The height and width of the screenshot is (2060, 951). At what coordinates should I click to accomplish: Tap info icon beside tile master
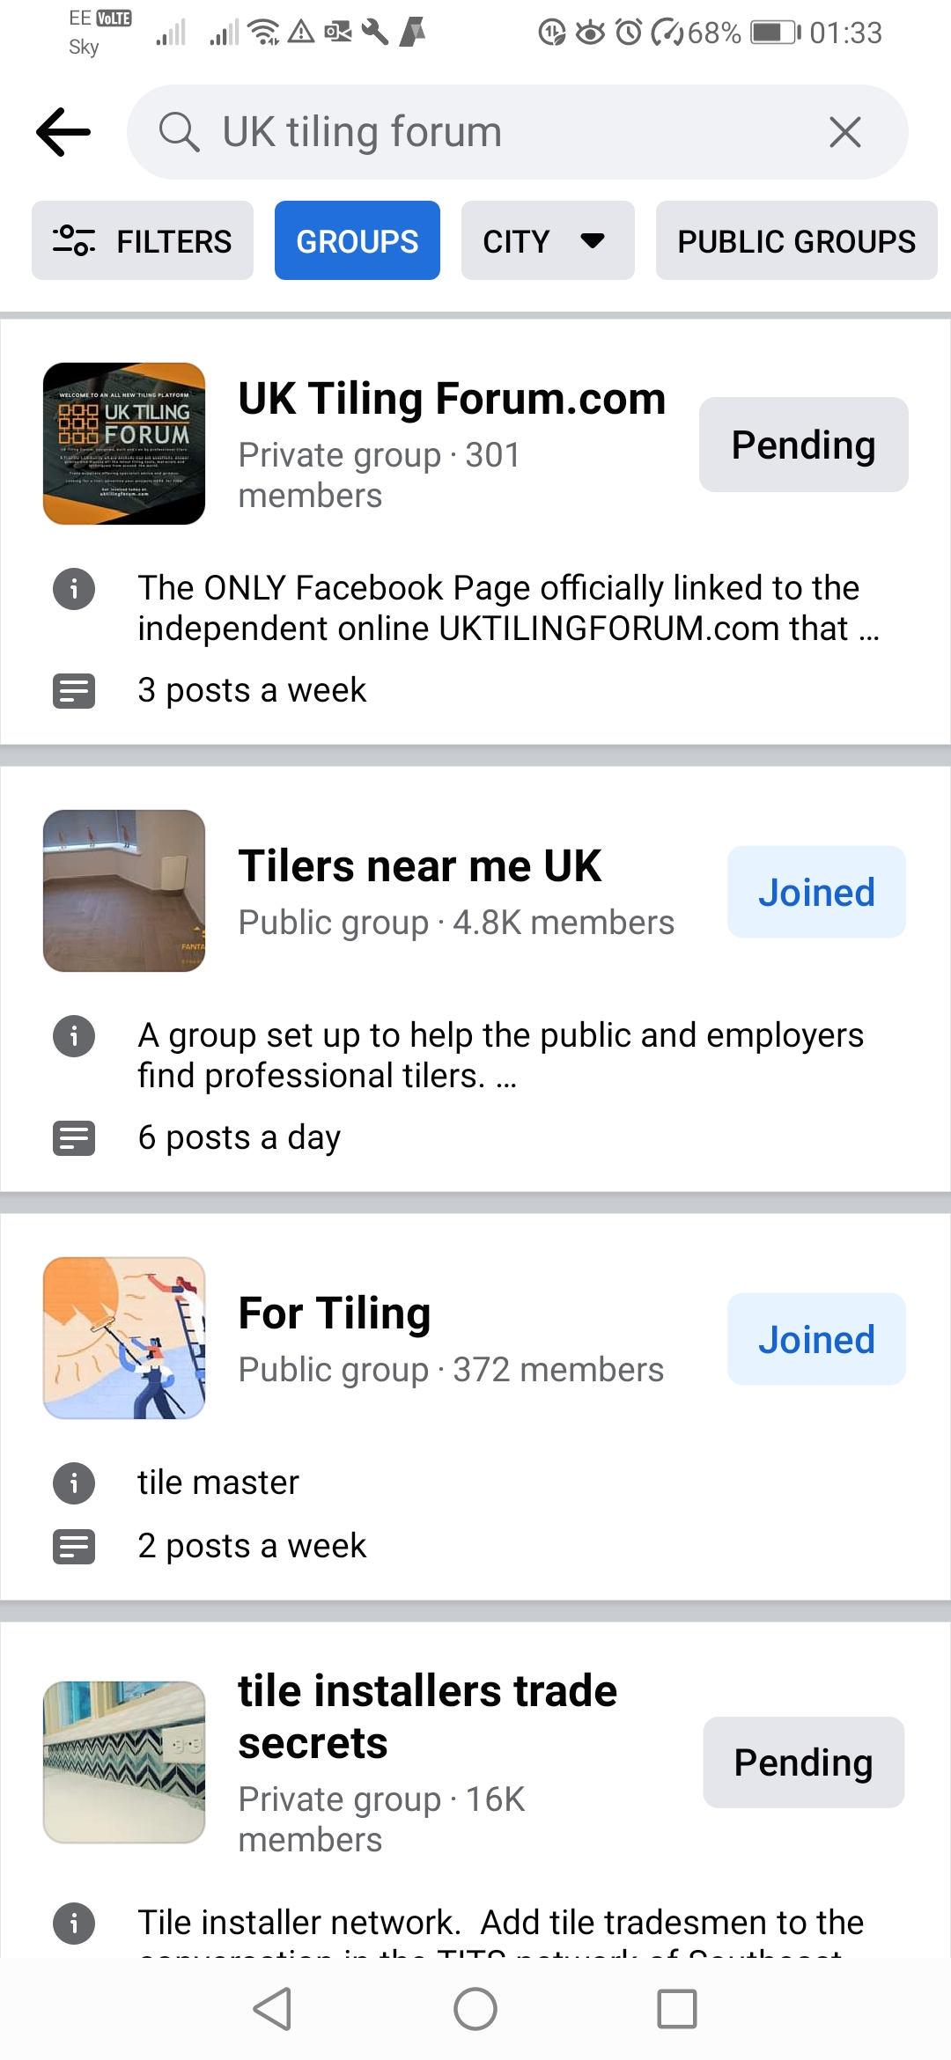74,1482
